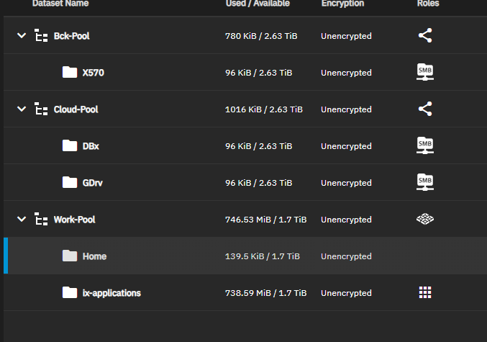Click the dataset tree icon beside Bck-Pool

[41, 35]
